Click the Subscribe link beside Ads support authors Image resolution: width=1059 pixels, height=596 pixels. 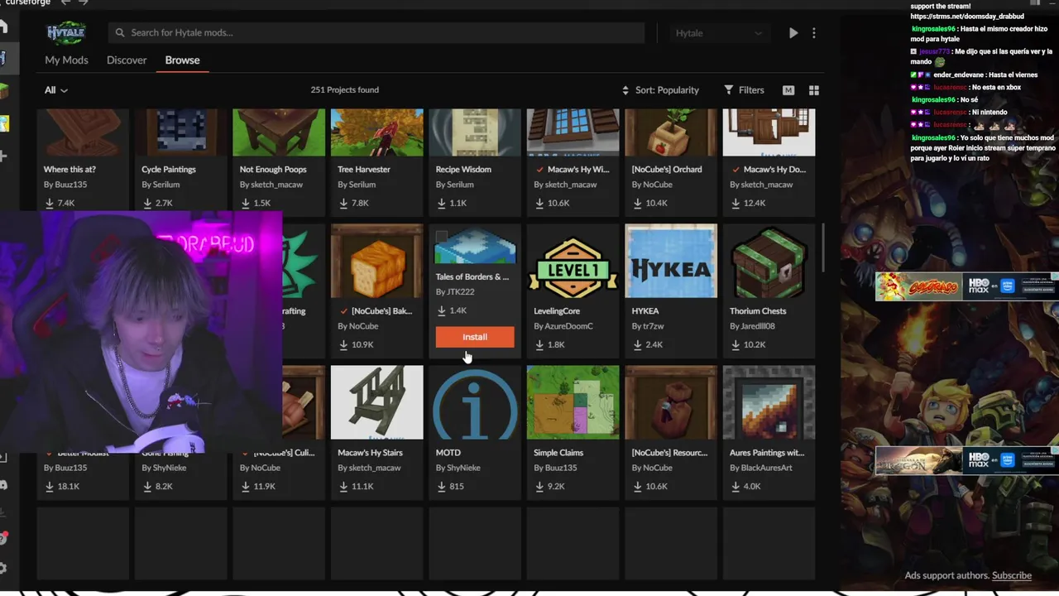click(x=1012, y=575)
